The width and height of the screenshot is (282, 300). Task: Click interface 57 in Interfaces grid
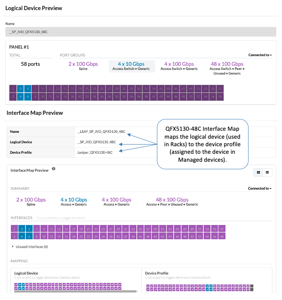pyautogui.click(x=222, y=229)
